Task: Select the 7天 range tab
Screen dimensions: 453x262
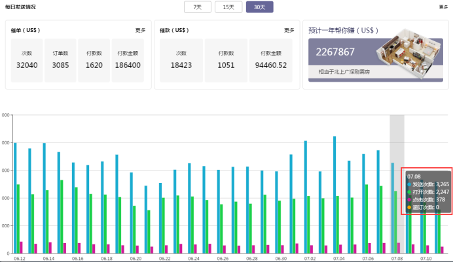Action: (198, 7)
